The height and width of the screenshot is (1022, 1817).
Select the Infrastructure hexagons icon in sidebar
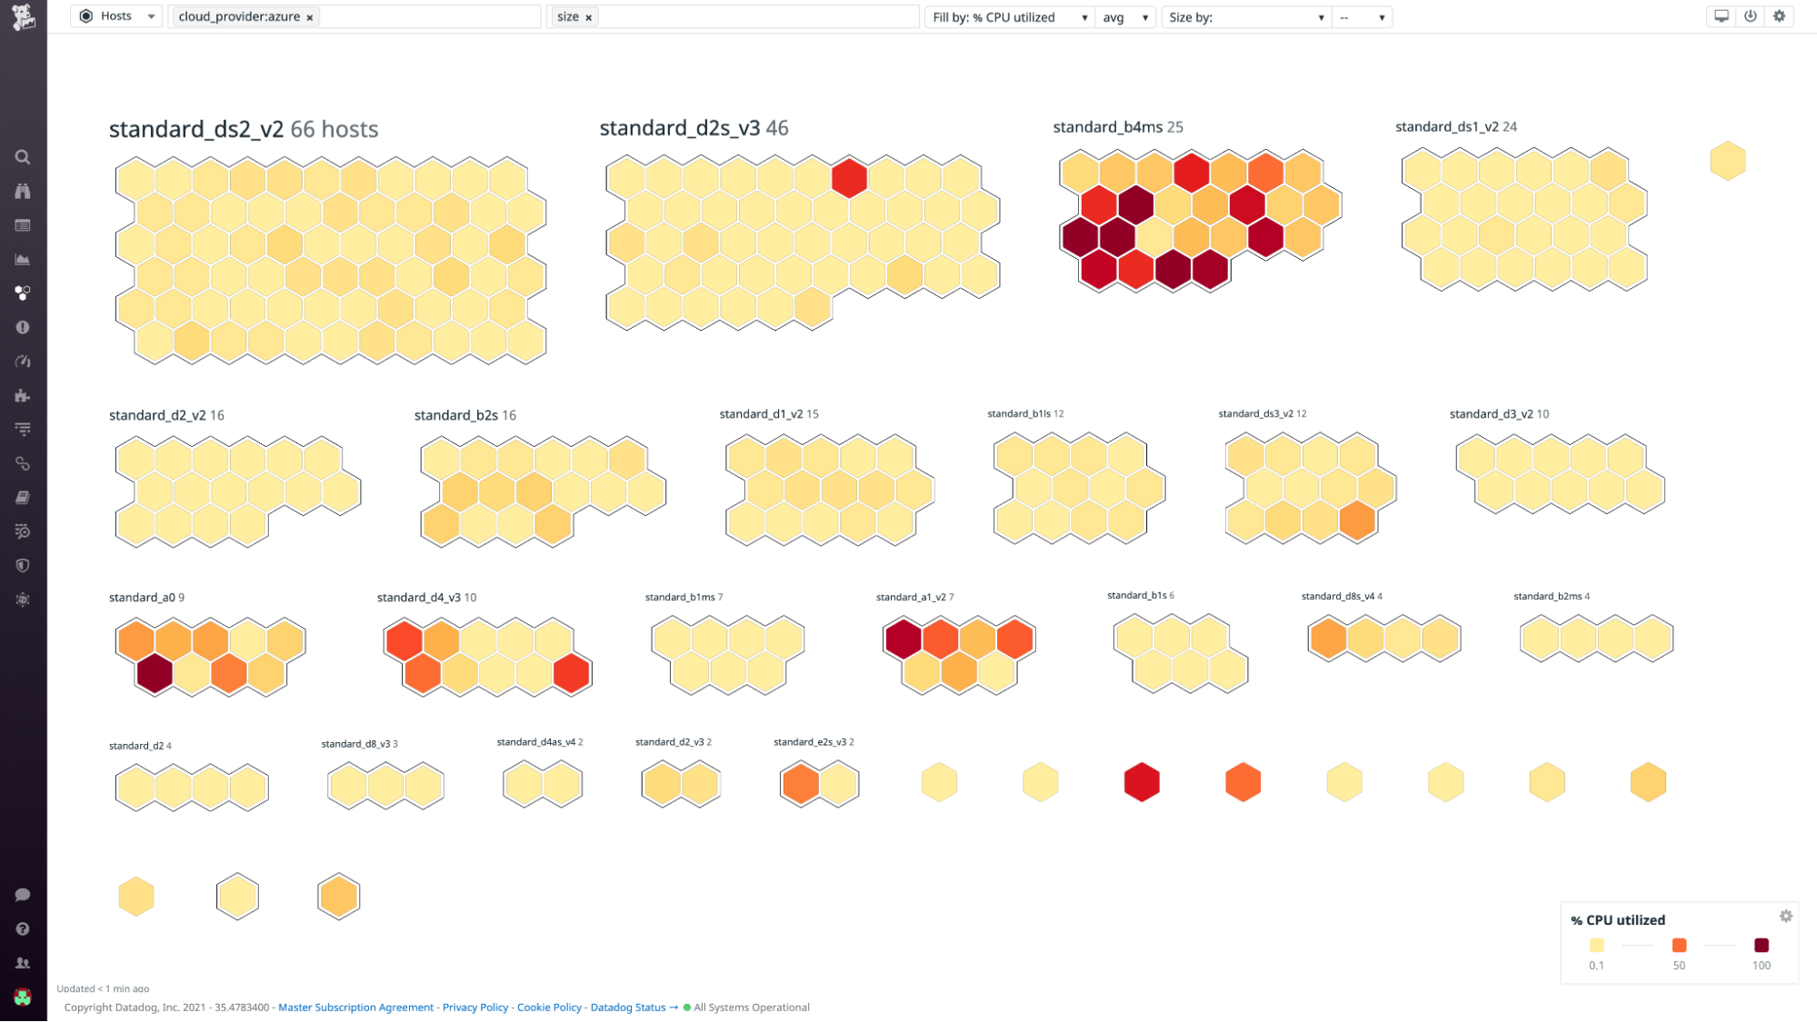(23, 293)
